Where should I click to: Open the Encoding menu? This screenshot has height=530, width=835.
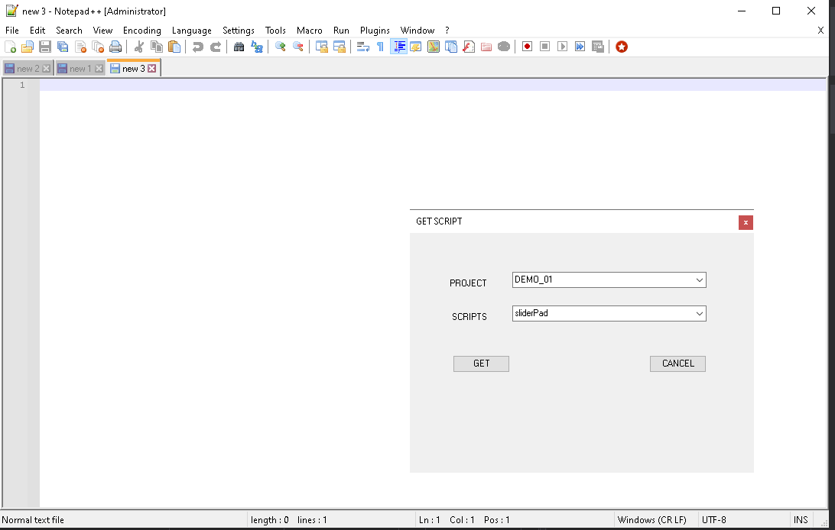point(141,31)
